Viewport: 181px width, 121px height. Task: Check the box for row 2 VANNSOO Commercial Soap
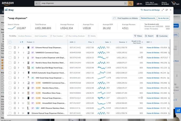click(10, 53)
